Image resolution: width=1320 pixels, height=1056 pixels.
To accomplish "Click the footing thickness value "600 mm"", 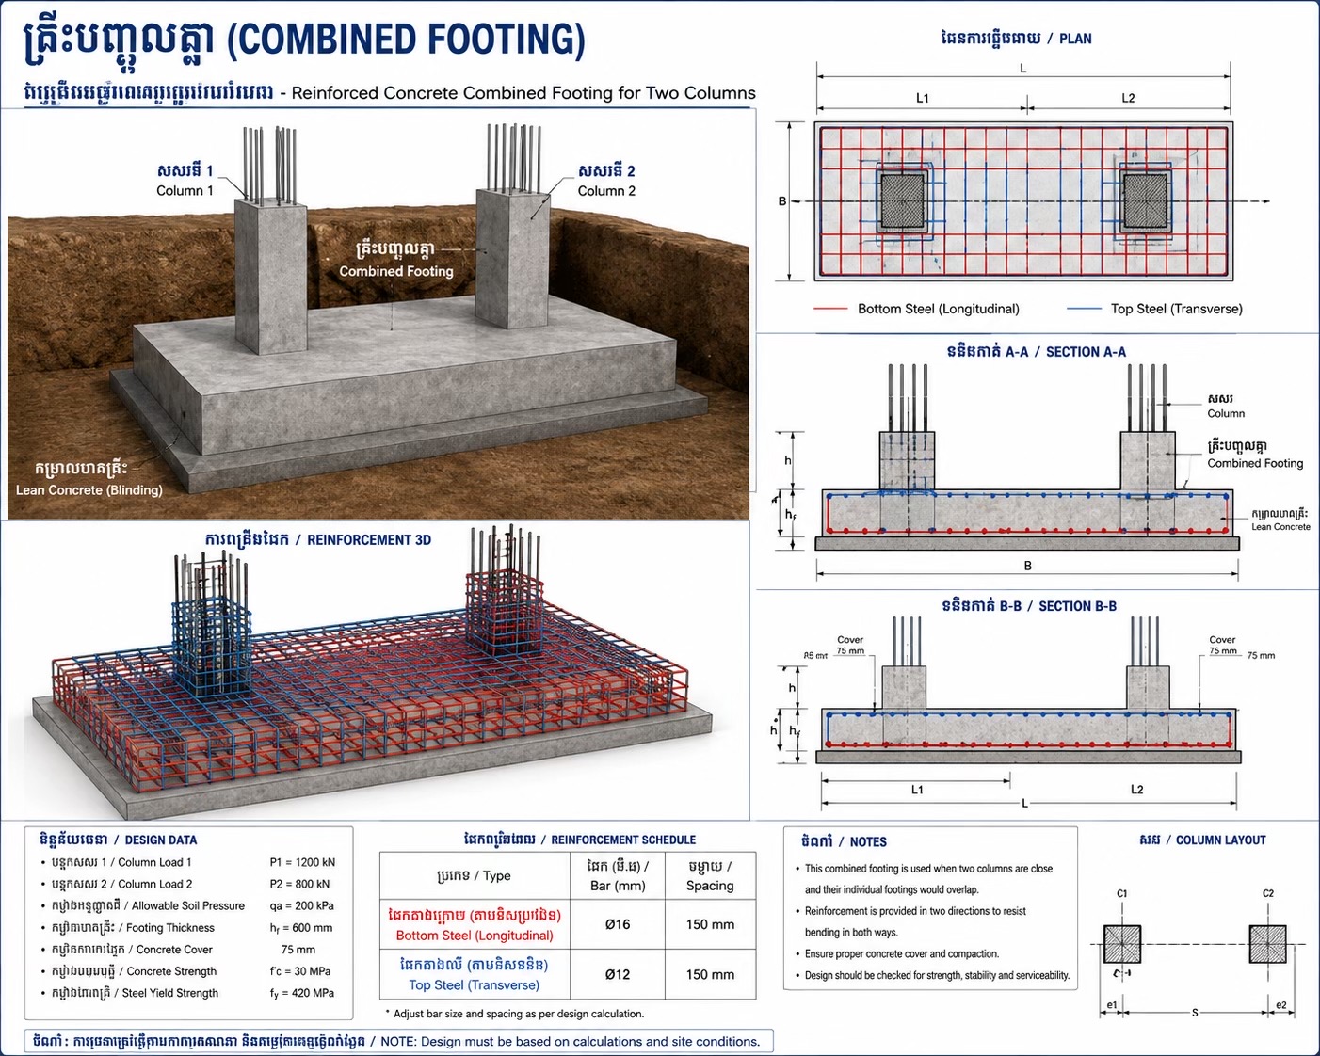I will tap(312, 927).
